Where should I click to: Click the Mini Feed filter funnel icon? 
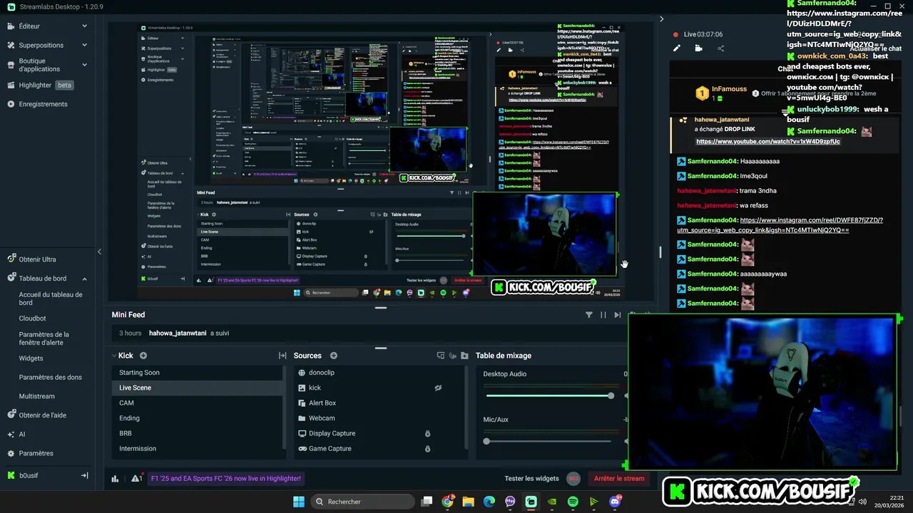[x=589, y=314]
